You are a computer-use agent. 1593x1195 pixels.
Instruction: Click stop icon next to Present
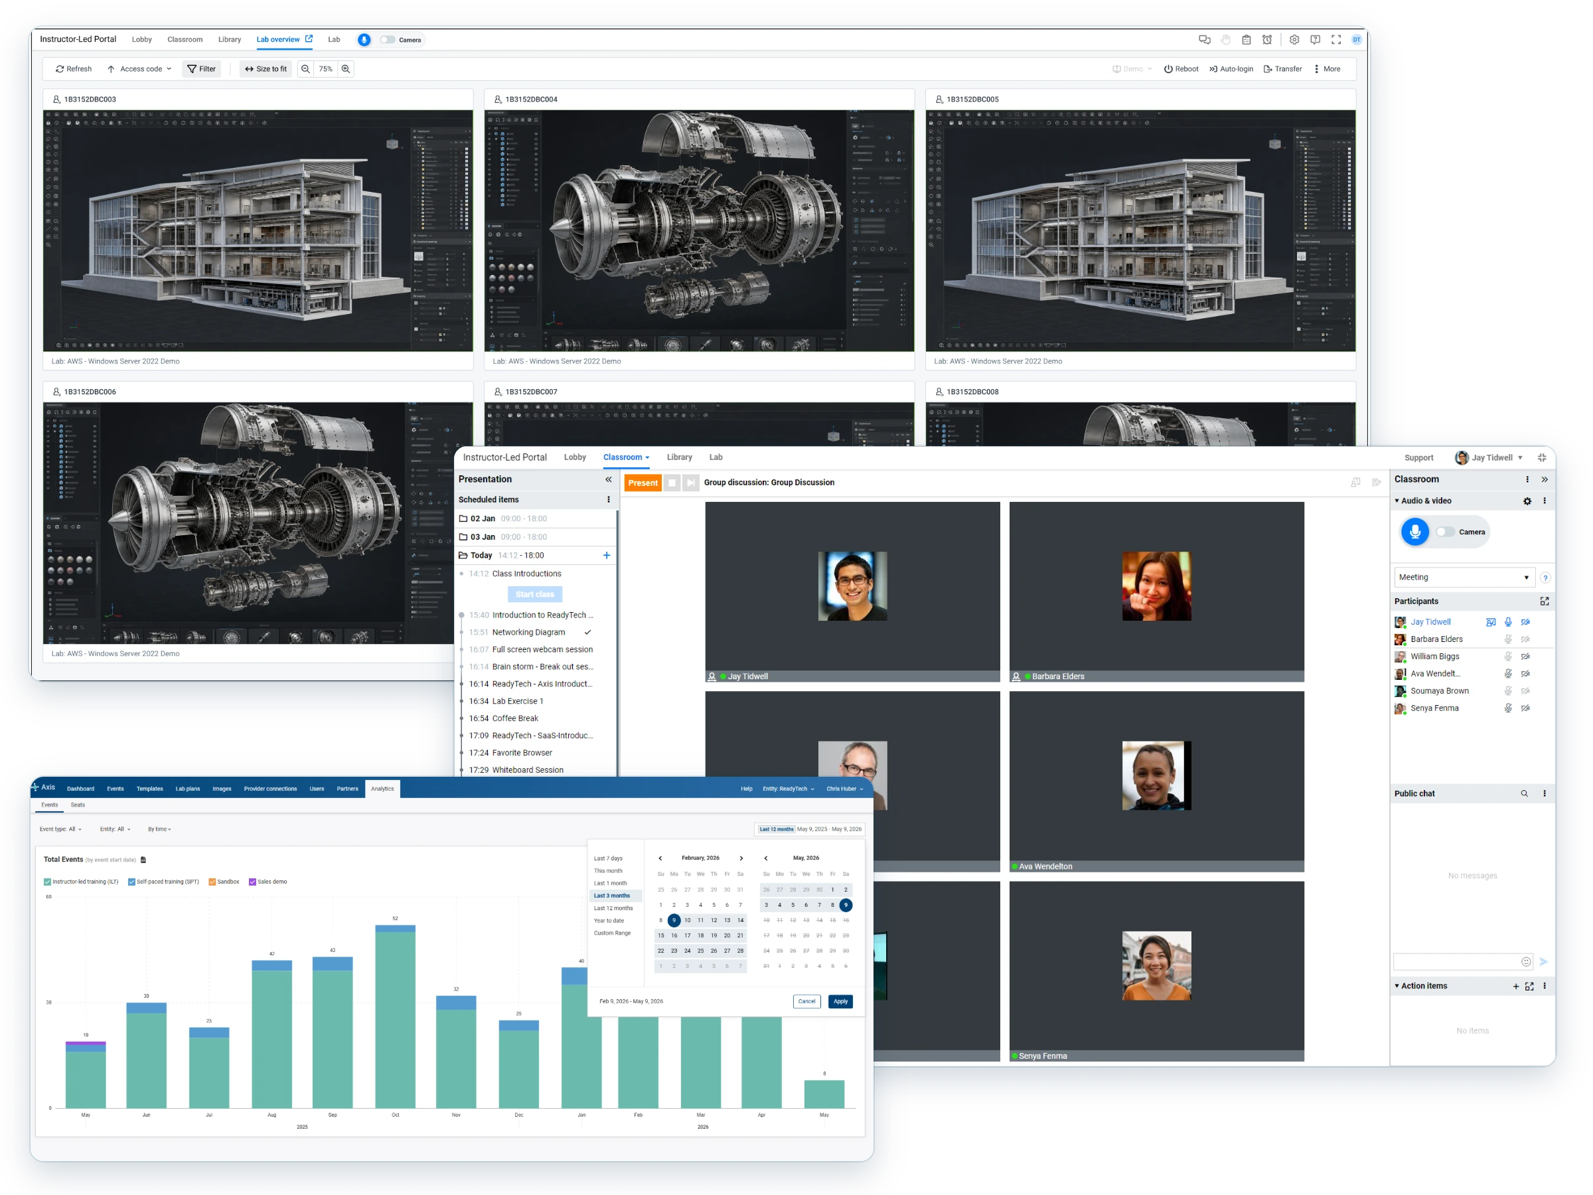point(672,483)
